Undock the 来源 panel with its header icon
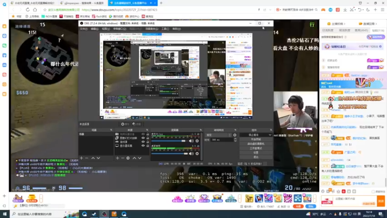The height and width of the screenshot is (218, 387). point(147,130)
